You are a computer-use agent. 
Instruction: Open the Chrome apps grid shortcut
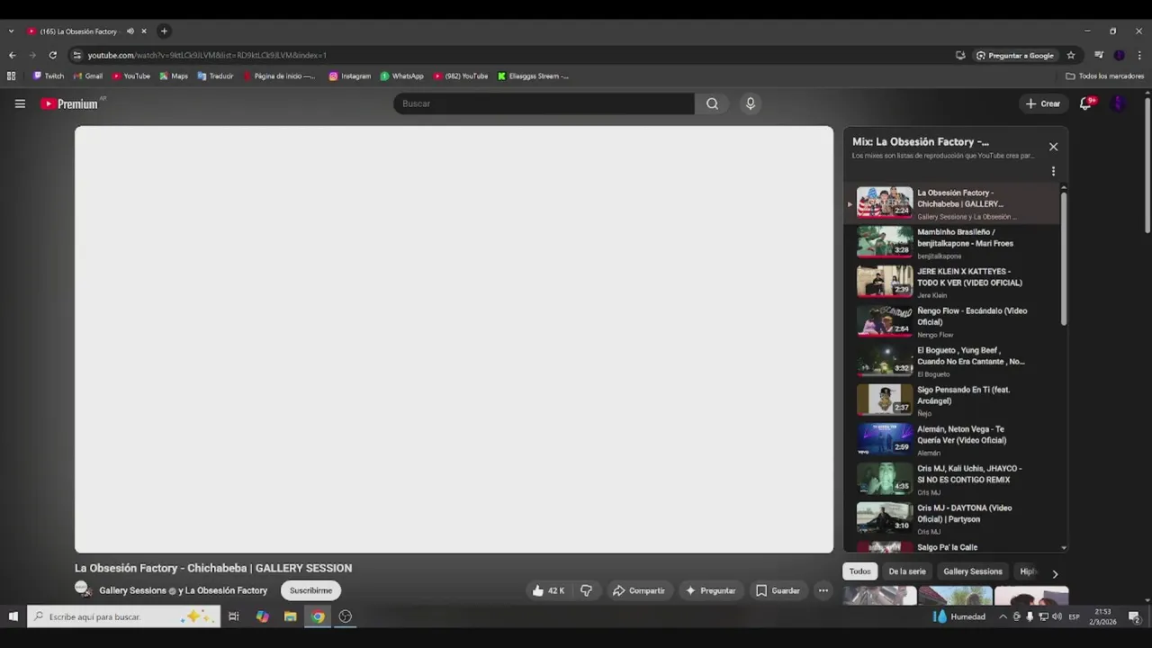click(x=11, y=76)
